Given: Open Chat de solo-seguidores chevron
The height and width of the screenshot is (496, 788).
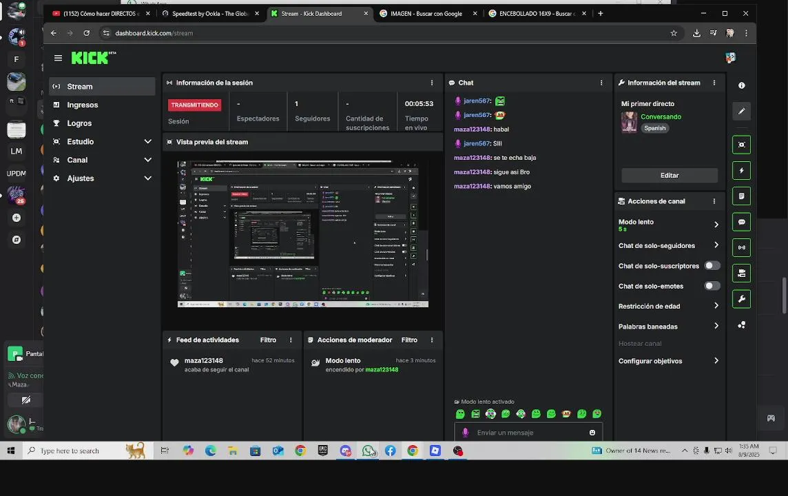Looking at the screenshot, I should [x=716, y=245].
